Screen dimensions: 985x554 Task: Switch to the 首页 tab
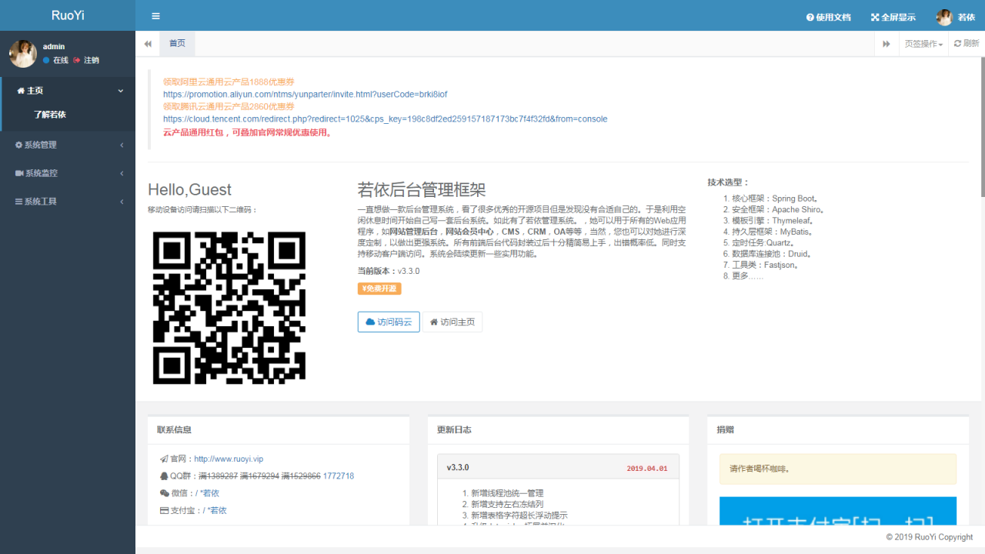(x=177, y=44)
